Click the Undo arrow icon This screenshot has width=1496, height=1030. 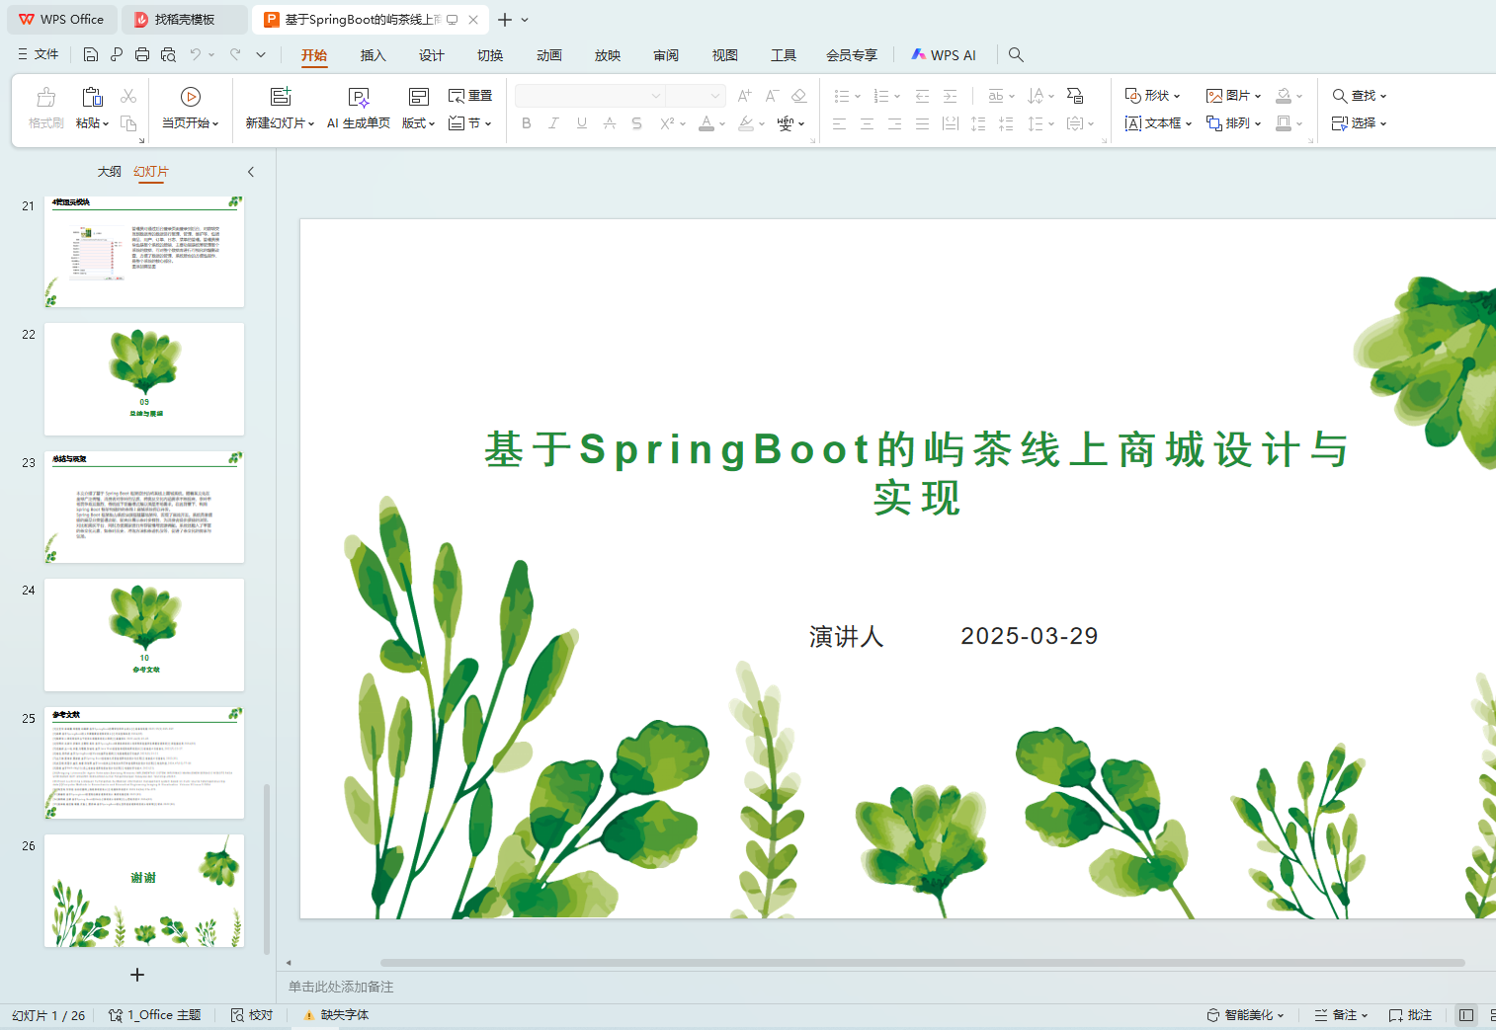(x=196, y=55)
